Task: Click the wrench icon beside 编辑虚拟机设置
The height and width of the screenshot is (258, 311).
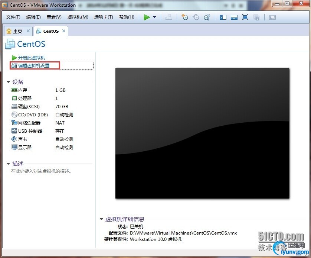Action: (14, 65)
